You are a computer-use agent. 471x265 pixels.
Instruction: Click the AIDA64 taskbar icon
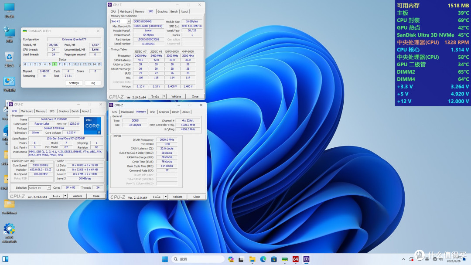296,259
